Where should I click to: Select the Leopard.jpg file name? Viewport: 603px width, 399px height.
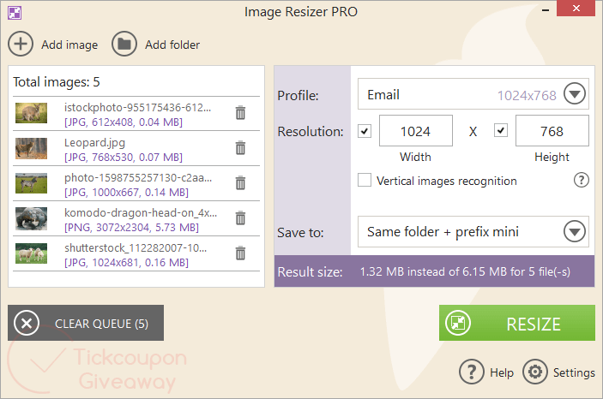pos(94,142)
